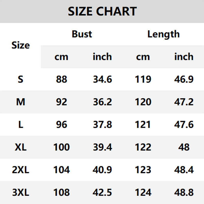Select the 48.8 inch length value
The height and width of the screenshot is (204, 204).
(x=184, y=192)
